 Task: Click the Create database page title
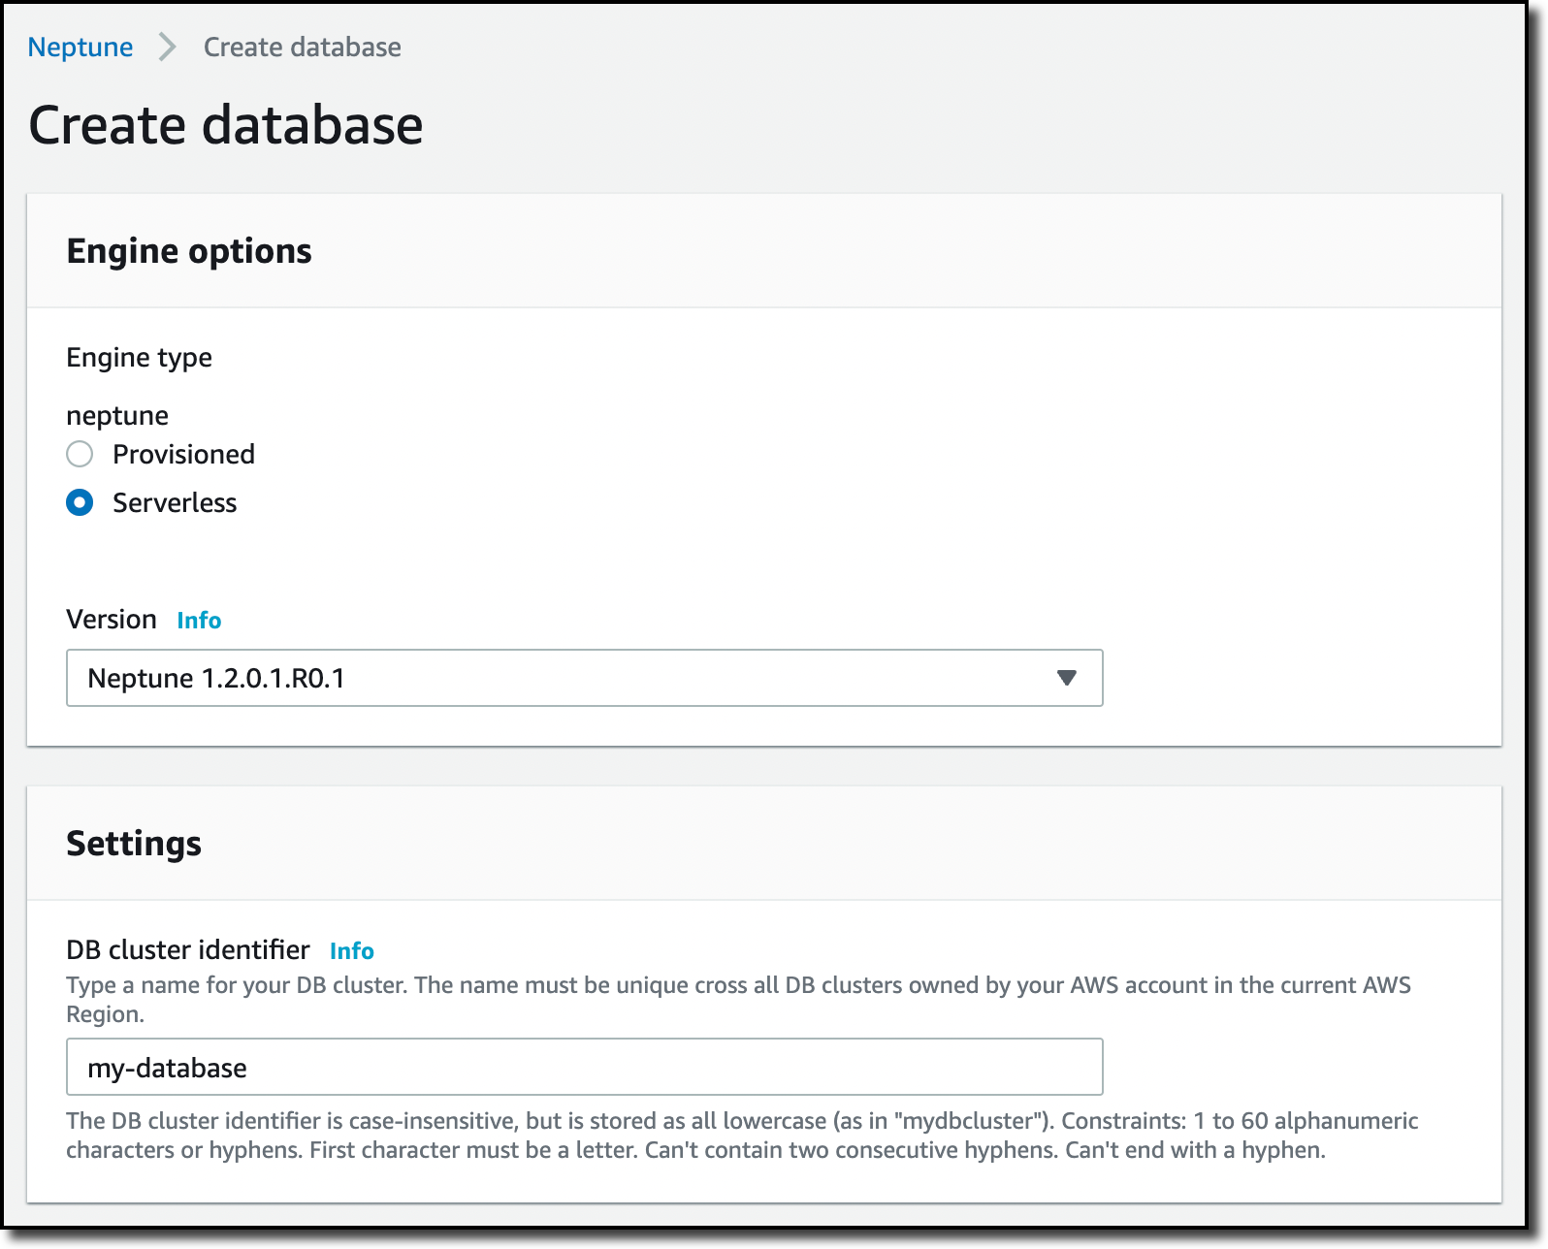pos(226,125)
